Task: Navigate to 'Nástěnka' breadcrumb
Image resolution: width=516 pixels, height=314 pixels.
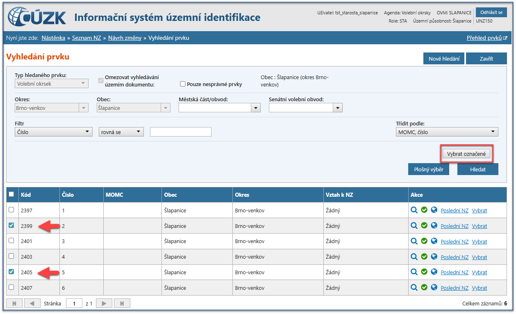Action: (53, 38)
